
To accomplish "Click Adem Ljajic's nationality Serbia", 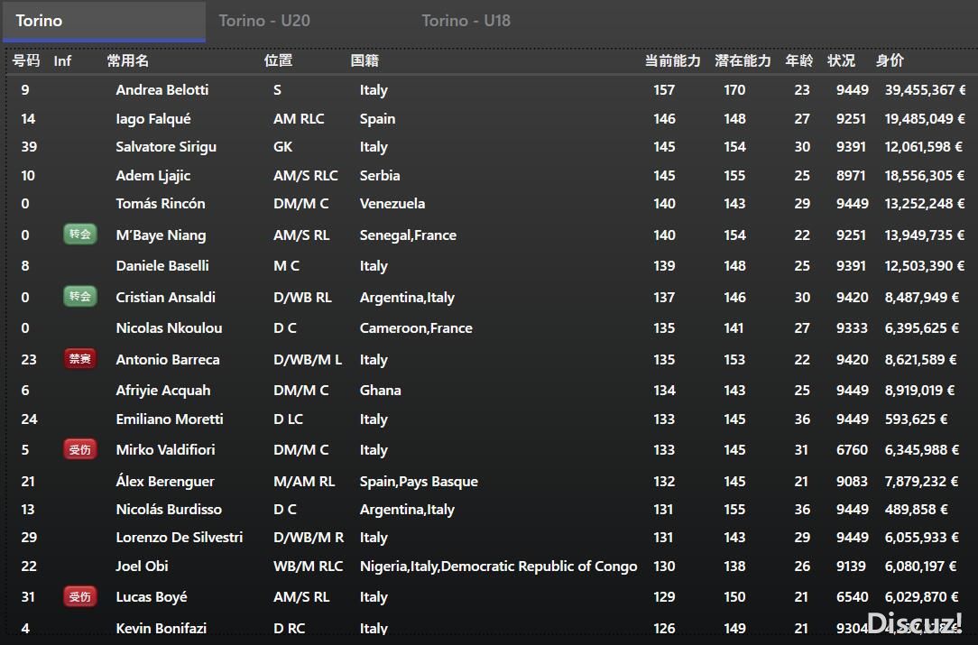I will pos(380,175).
